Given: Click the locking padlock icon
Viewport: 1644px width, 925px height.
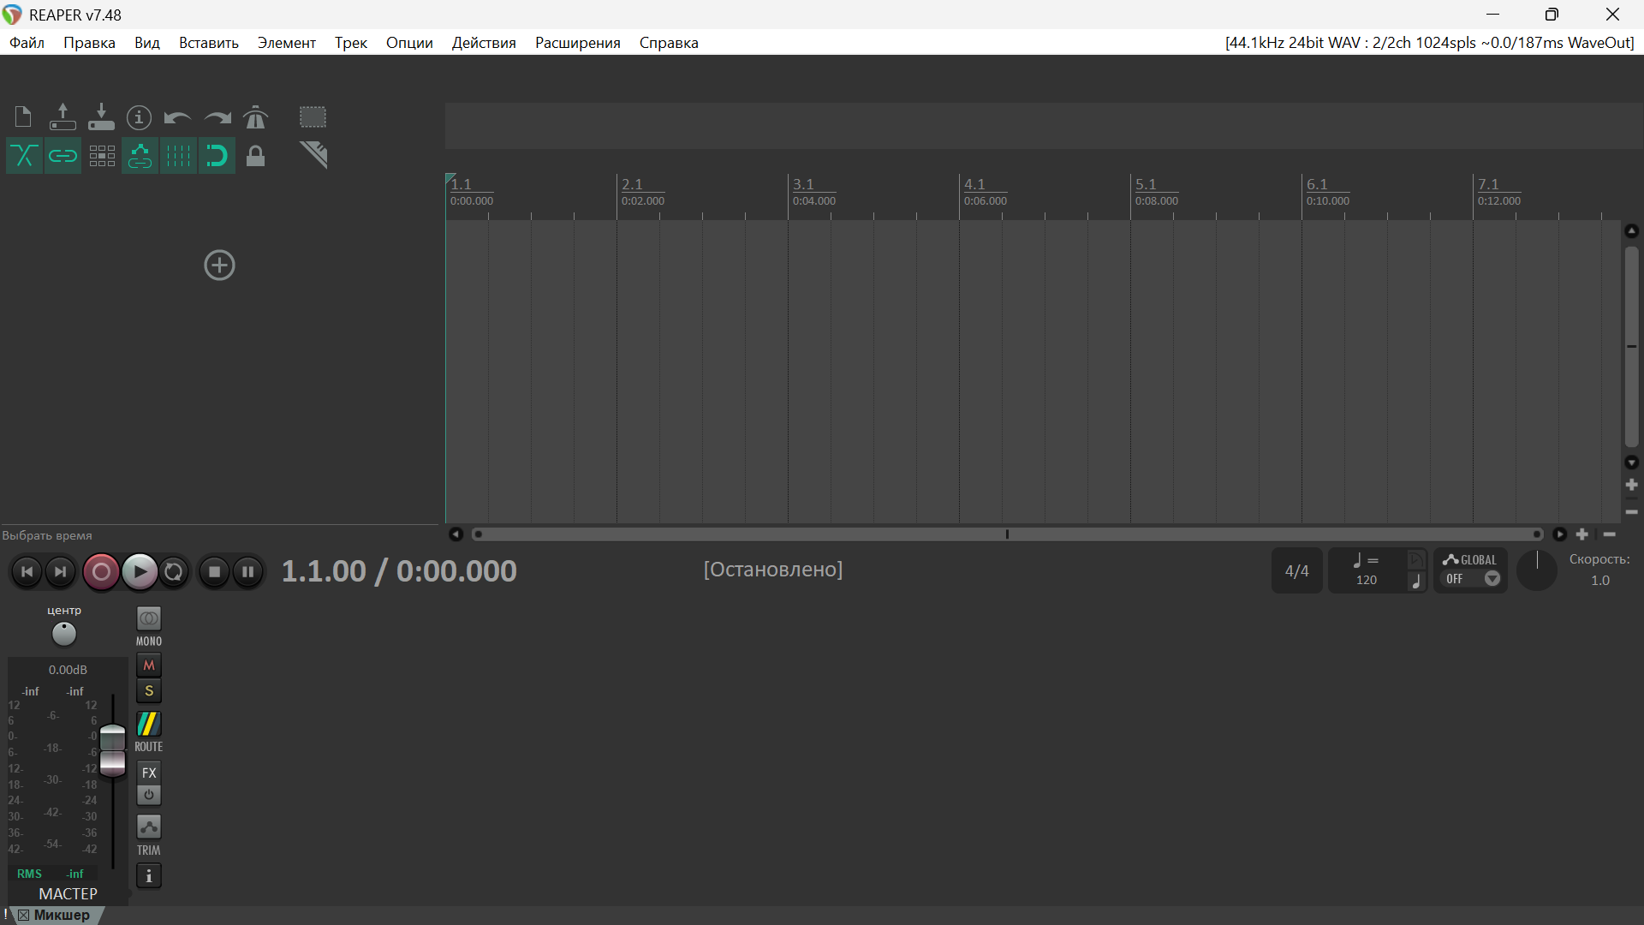Looking at the screenshot, I should [x=255, y=156].
